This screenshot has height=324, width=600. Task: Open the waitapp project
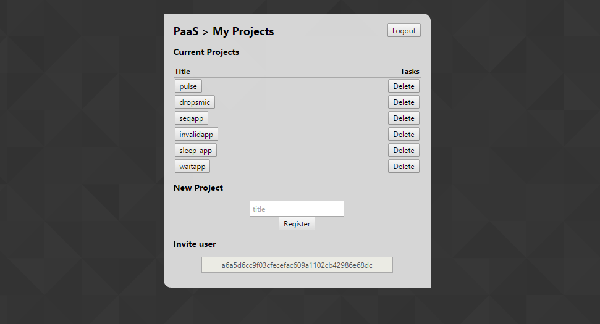pyautogui.click(x=192, y=166)
